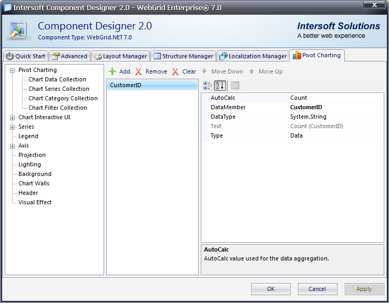
Task: Open the Localization Manager tab
Action: click(x=253, y=56)
